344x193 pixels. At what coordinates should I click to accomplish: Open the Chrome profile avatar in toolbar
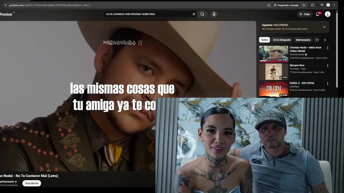coord(328,5)
